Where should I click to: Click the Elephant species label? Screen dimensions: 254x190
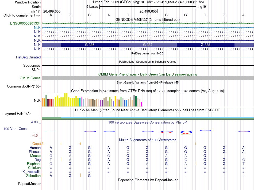click(34, 164)
